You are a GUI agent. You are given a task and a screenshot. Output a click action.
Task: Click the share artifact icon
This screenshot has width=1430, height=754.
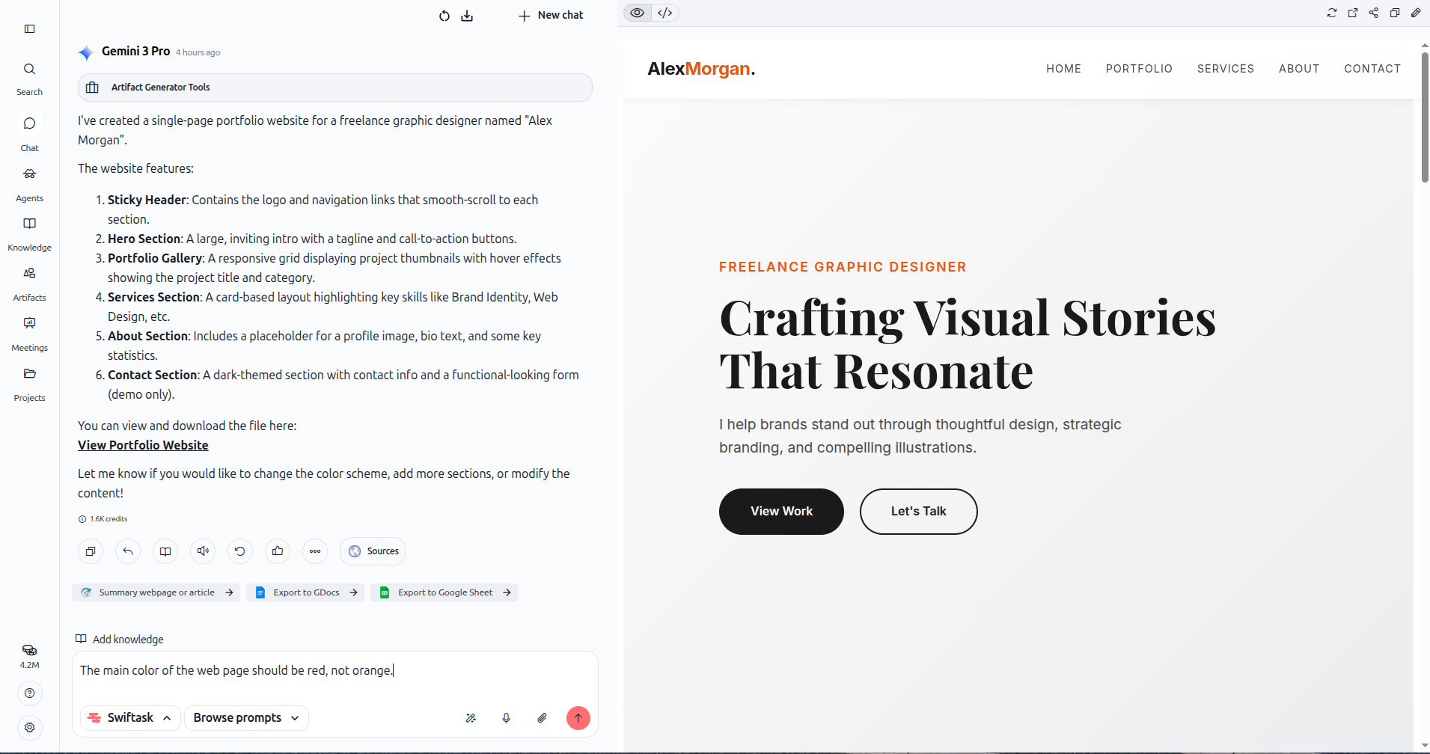[x=1374, y=13]
